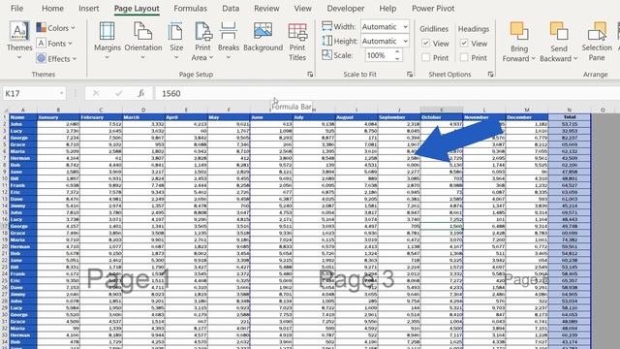This screenshot has height=349, width=620.
Task: Click the Width icon in Scale to Fit
Action: pyautogui.click(x=327, y=26)
